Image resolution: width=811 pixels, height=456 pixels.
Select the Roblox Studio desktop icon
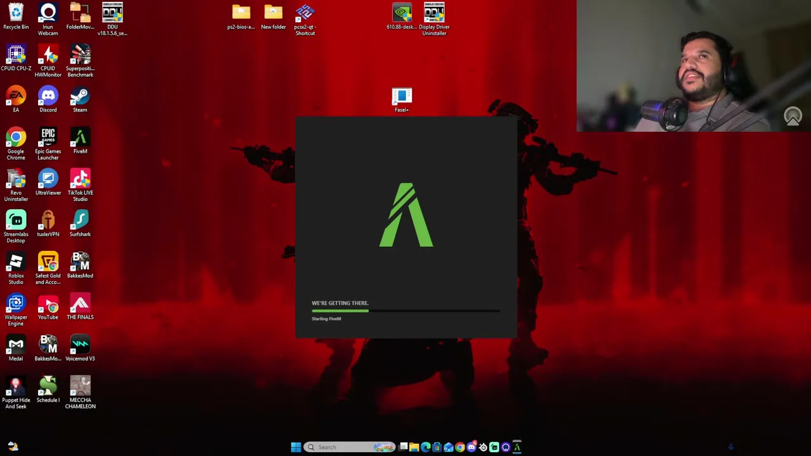pos(16,269)
